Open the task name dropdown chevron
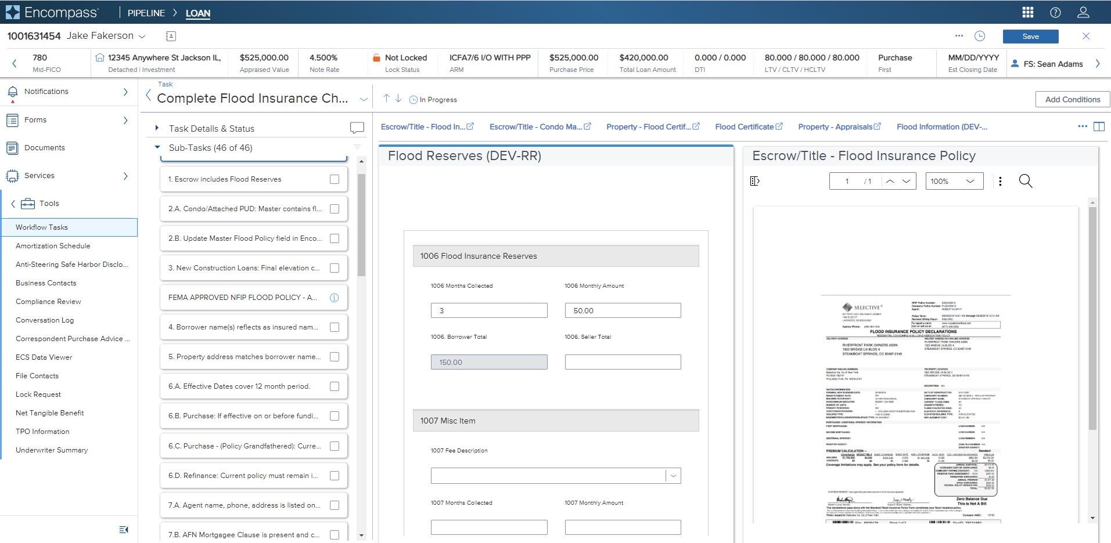Image resolution: width=1111 pixels, height=543 pixels. pyautogui.click(x=364, y=99)
